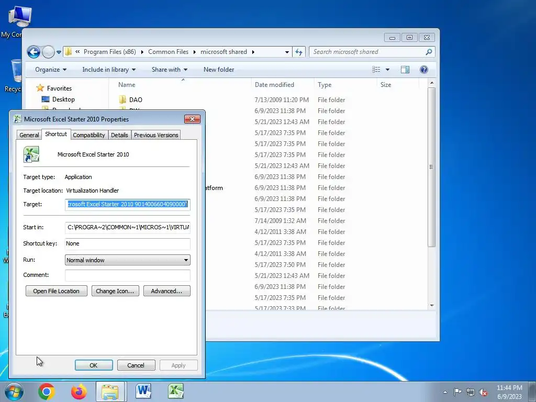This screenshot has width=536, height=402.
Task: Open the recent pages dropdown arrow
Action: click(59, 52)
